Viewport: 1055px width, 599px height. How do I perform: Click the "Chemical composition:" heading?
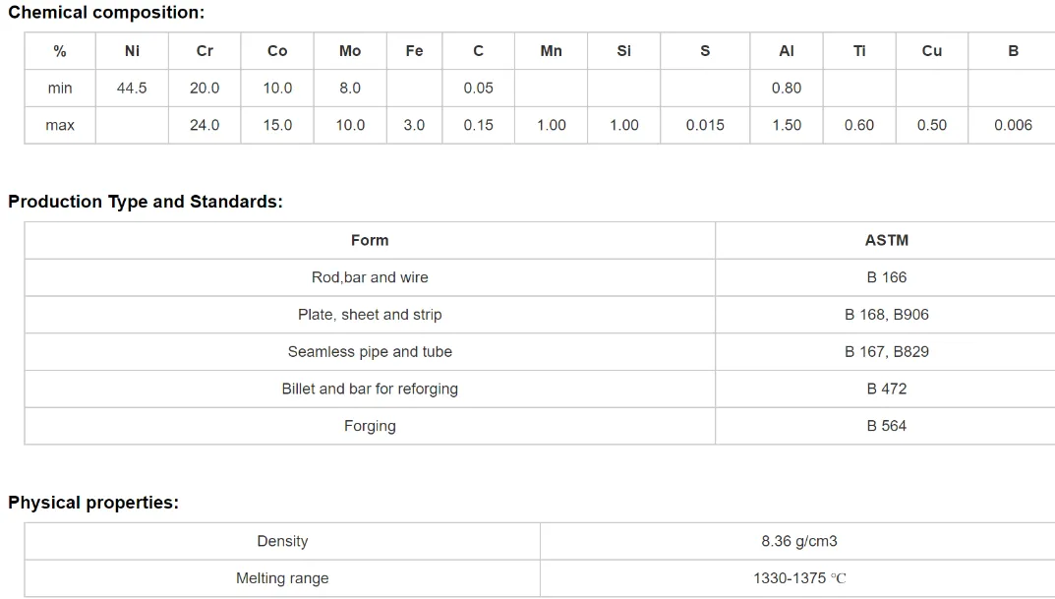(106, 14)
